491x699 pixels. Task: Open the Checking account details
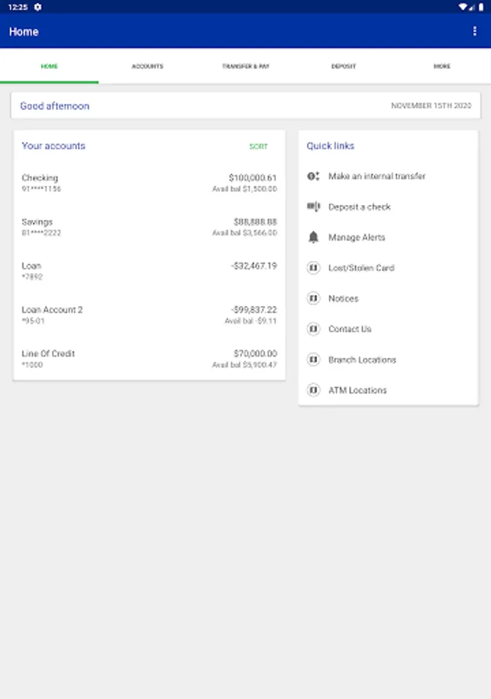click(149, 183)
